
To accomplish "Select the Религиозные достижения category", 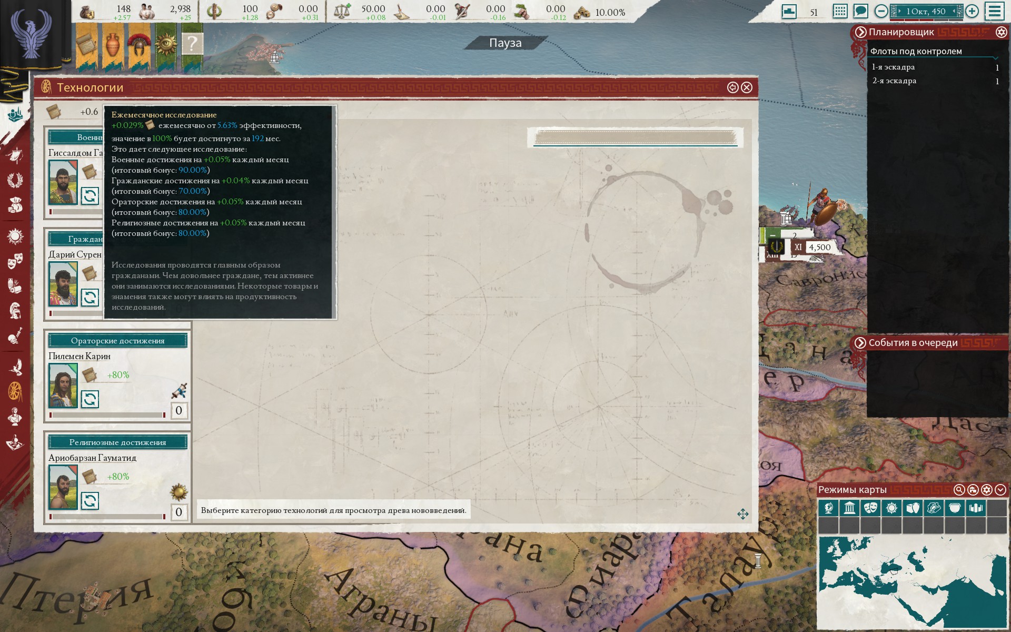I will pyautogui.click(x=118, y=442).
